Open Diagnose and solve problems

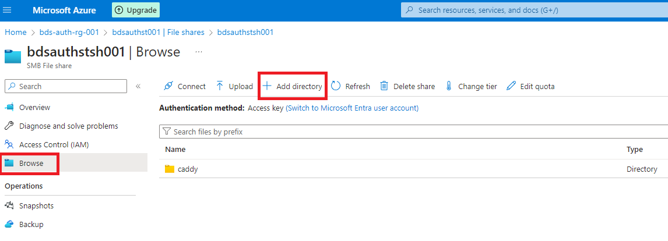click(69, 126)
